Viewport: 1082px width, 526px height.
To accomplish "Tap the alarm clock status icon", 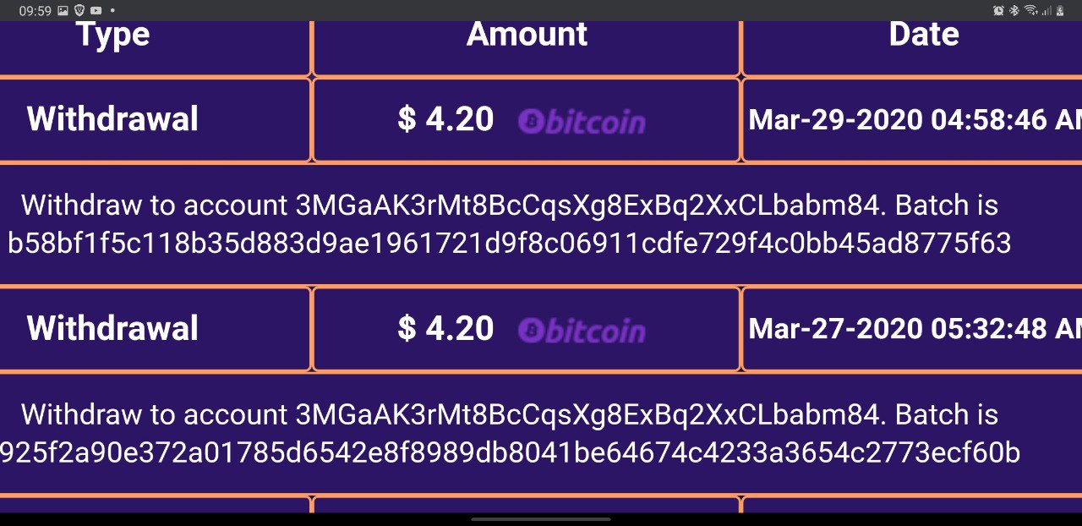I will click(998, 10).
